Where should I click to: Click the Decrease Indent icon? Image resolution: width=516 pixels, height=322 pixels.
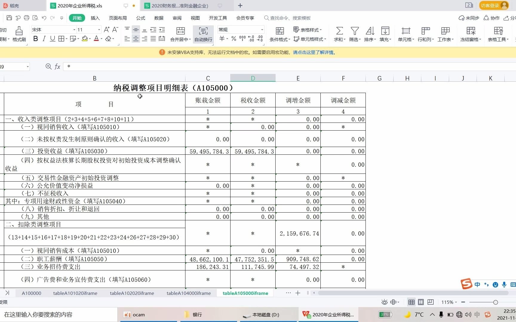click(x=153, y=30)
